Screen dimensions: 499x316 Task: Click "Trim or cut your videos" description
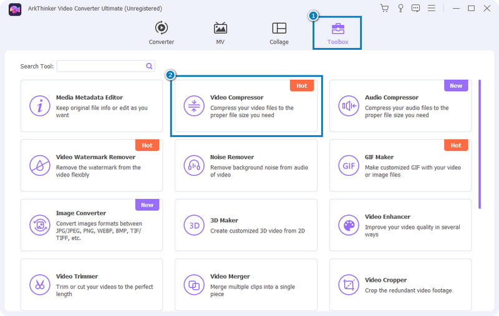(104, 290)
